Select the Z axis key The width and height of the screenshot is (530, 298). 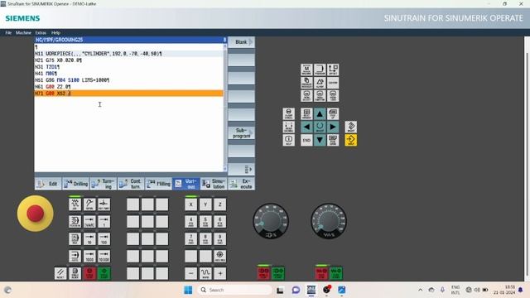(220, 204)
